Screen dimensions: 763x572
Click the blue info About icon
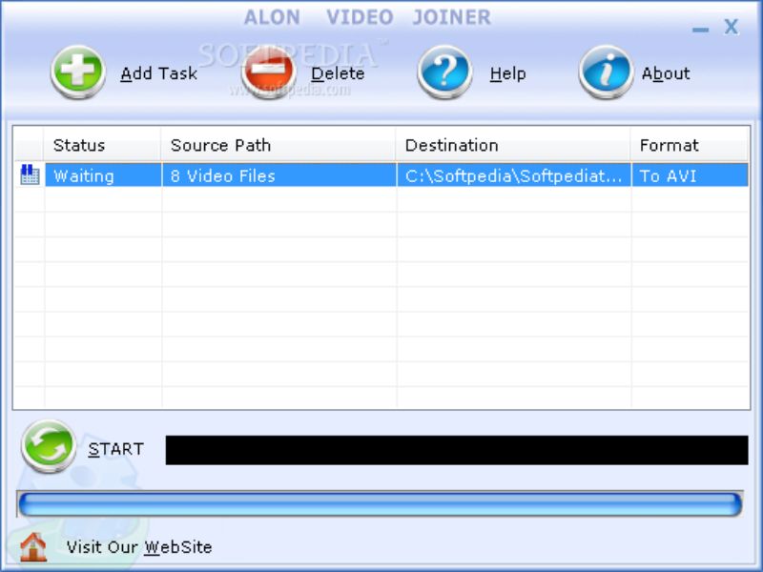(606, 72)
